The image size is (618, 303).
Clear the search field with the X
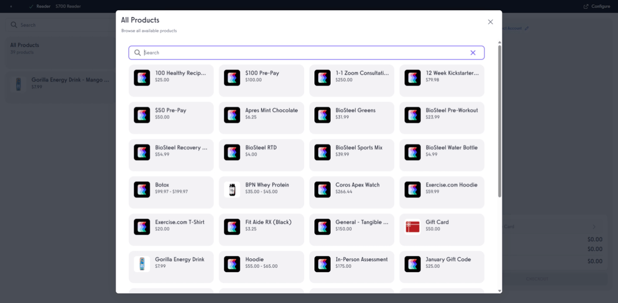click(x=473, y=52)
